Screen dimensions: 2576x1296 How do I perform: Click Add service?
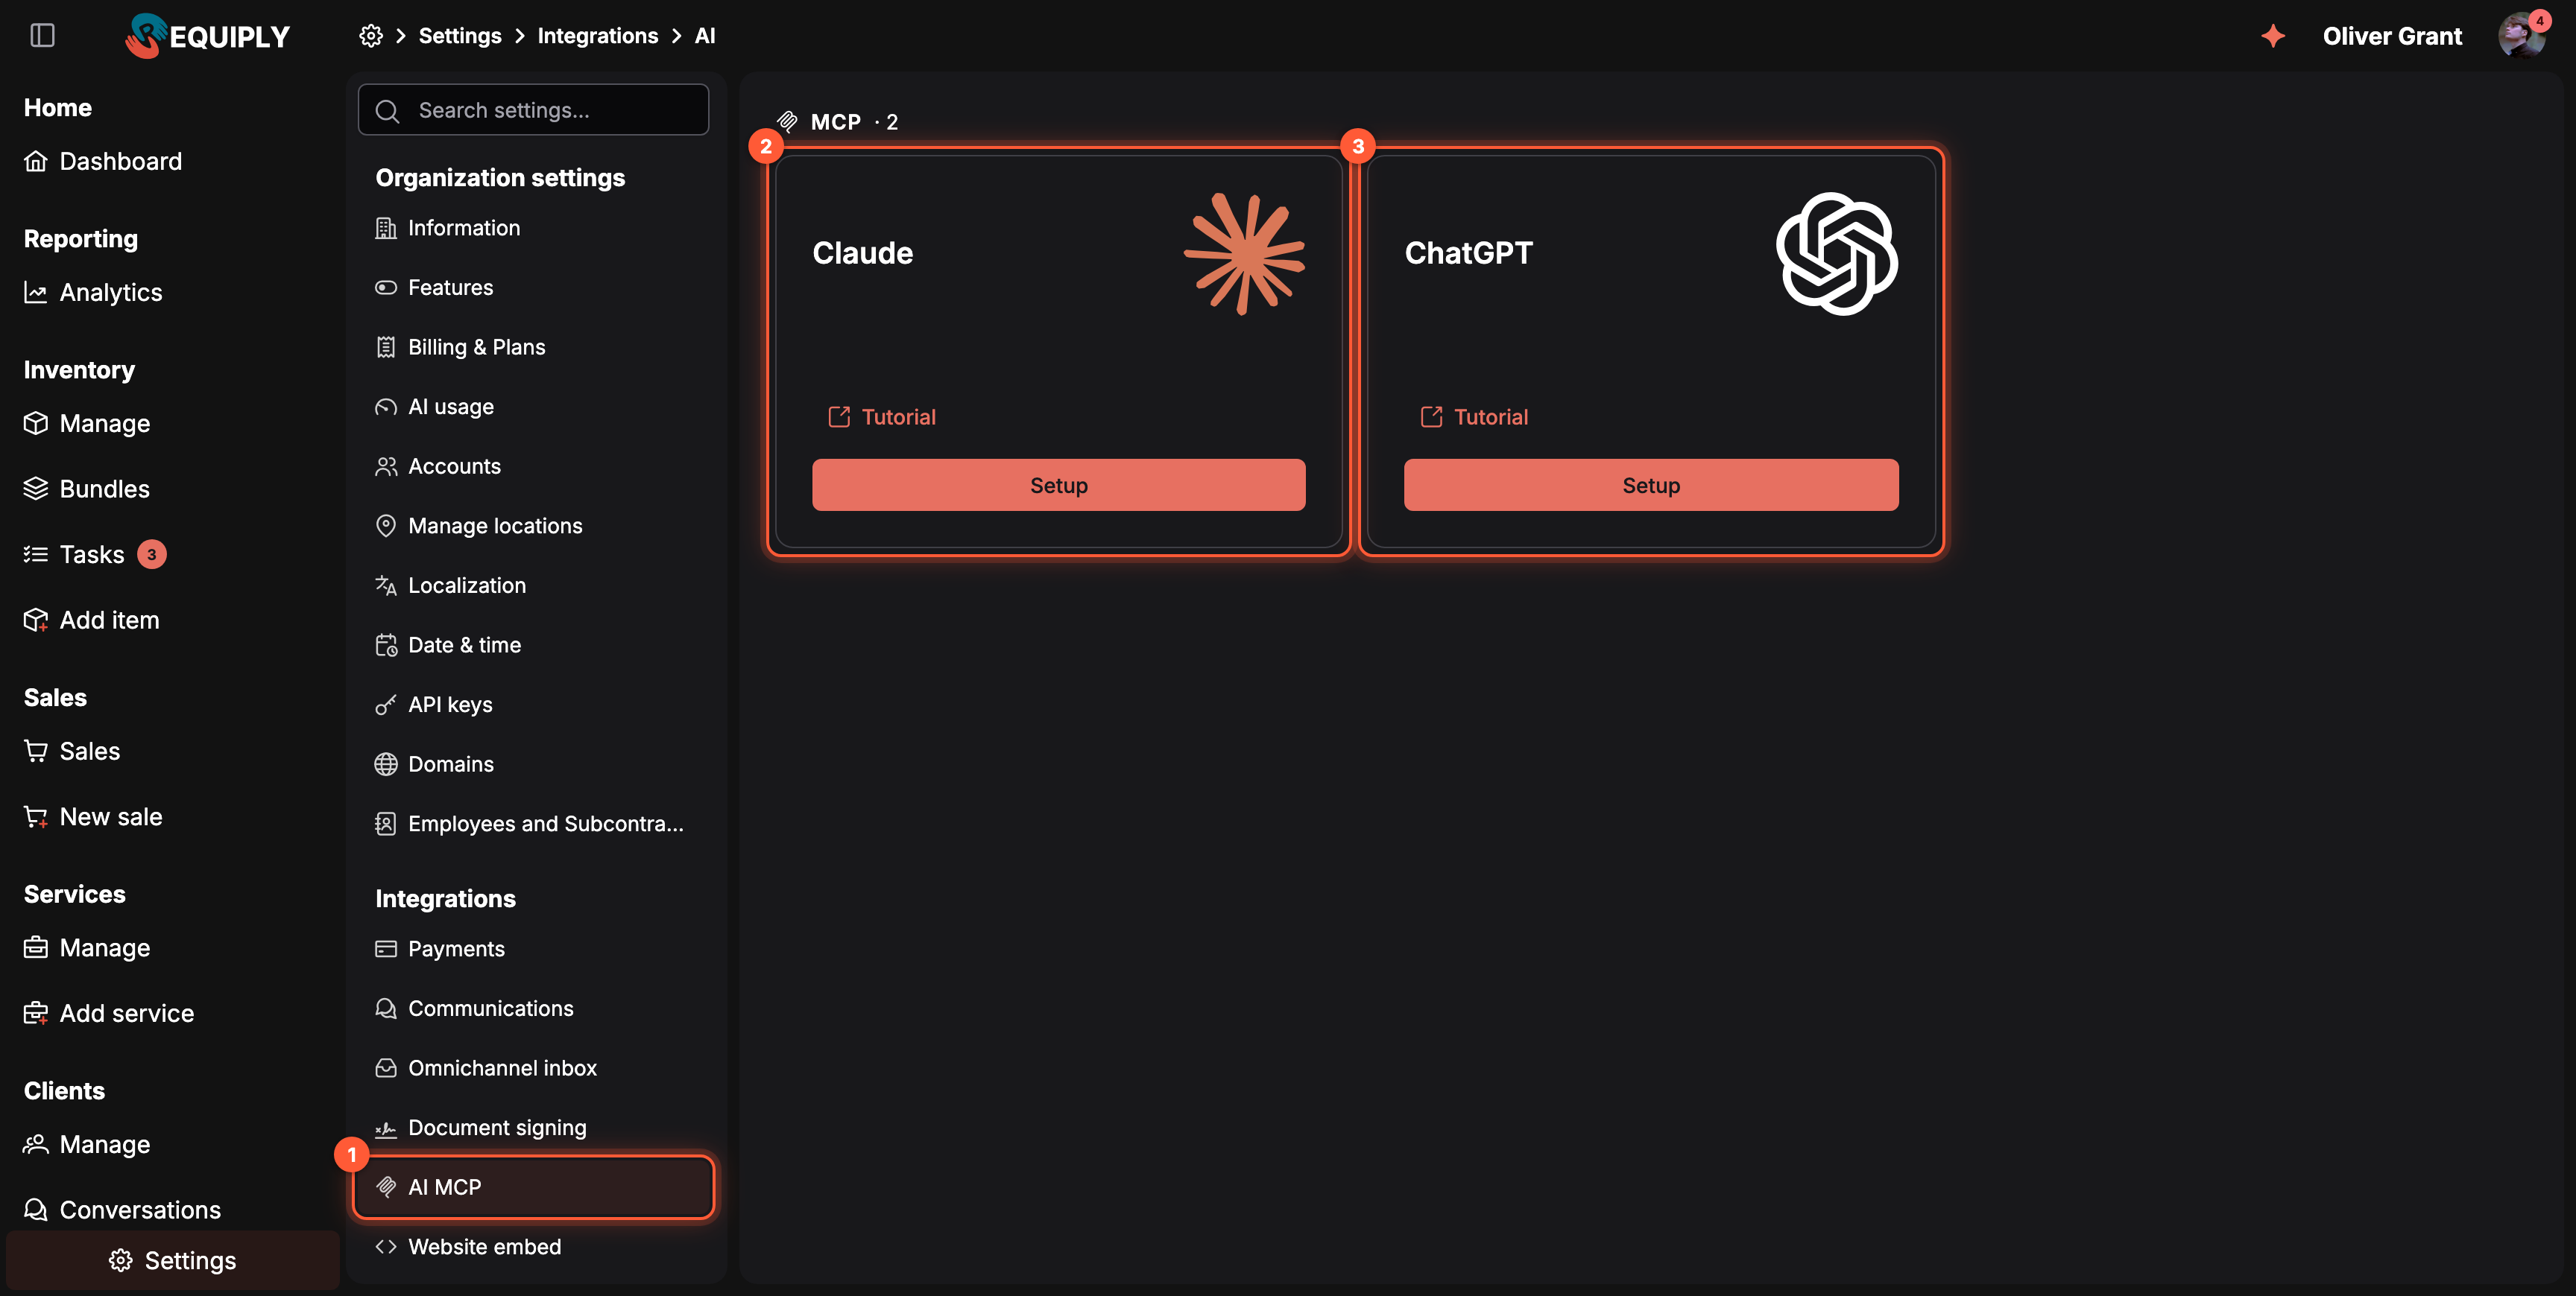click(109, 1013)
